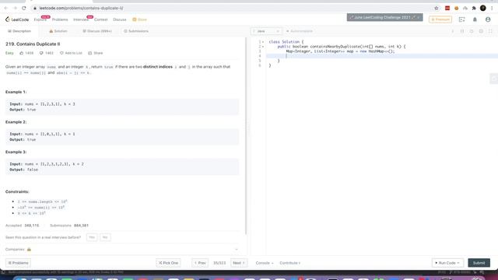Switch to the Solution tab
The width and height of the screenshot is (498, 280).
[58, 31]
